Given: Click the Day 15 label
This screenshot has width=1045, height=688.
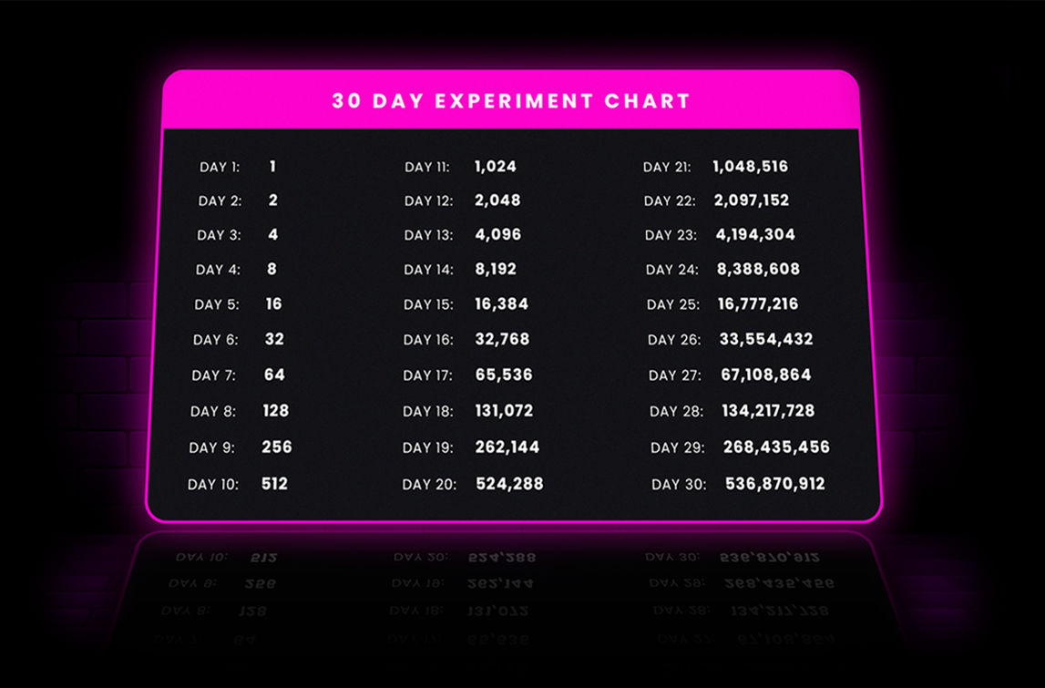Looking at the screenshot, I should pos(428,304).
